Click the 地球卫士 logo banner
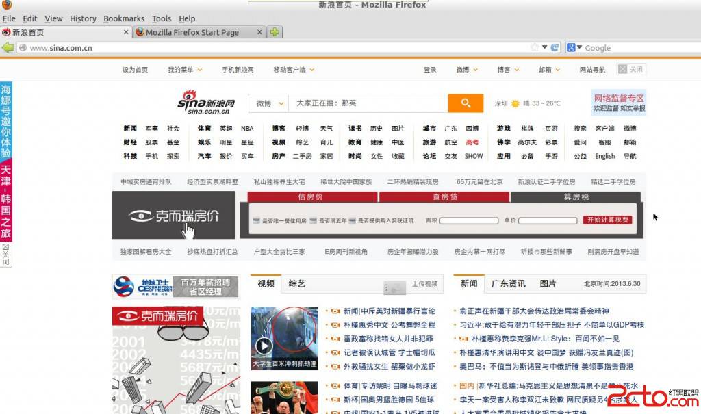The height and width of the screenshot is (414, 701). (143, 287)
